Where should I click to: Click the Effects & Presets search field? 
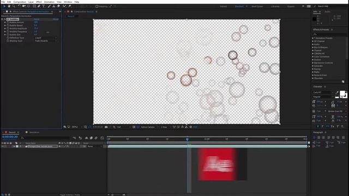(x=329, y=34)
